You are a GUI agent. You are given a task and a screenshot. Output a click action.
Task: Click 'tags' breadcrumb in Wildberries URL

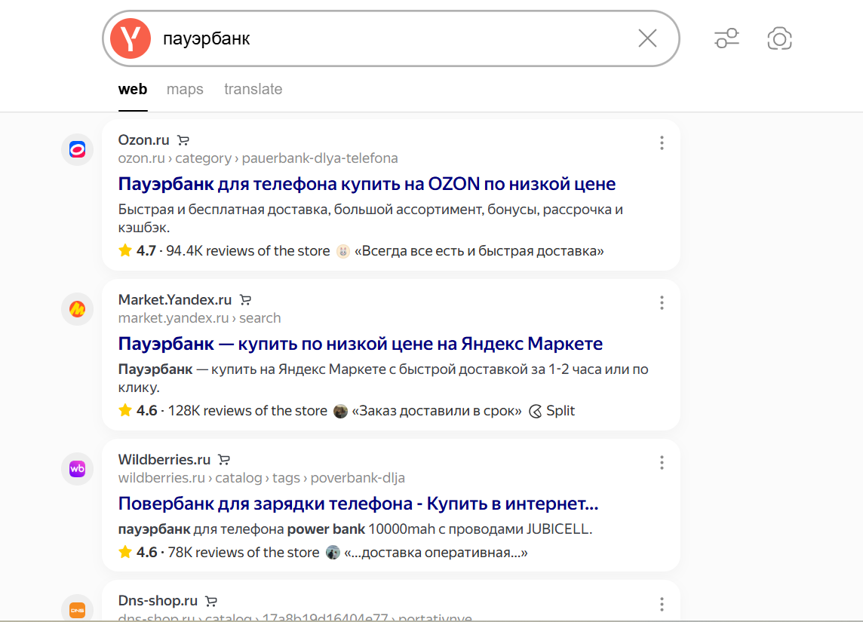pyautogui.click(x=286, y=478)
